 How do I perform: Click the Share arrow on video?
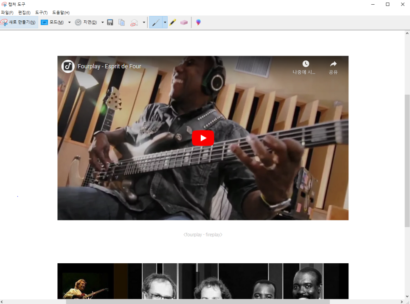[333, 64]
